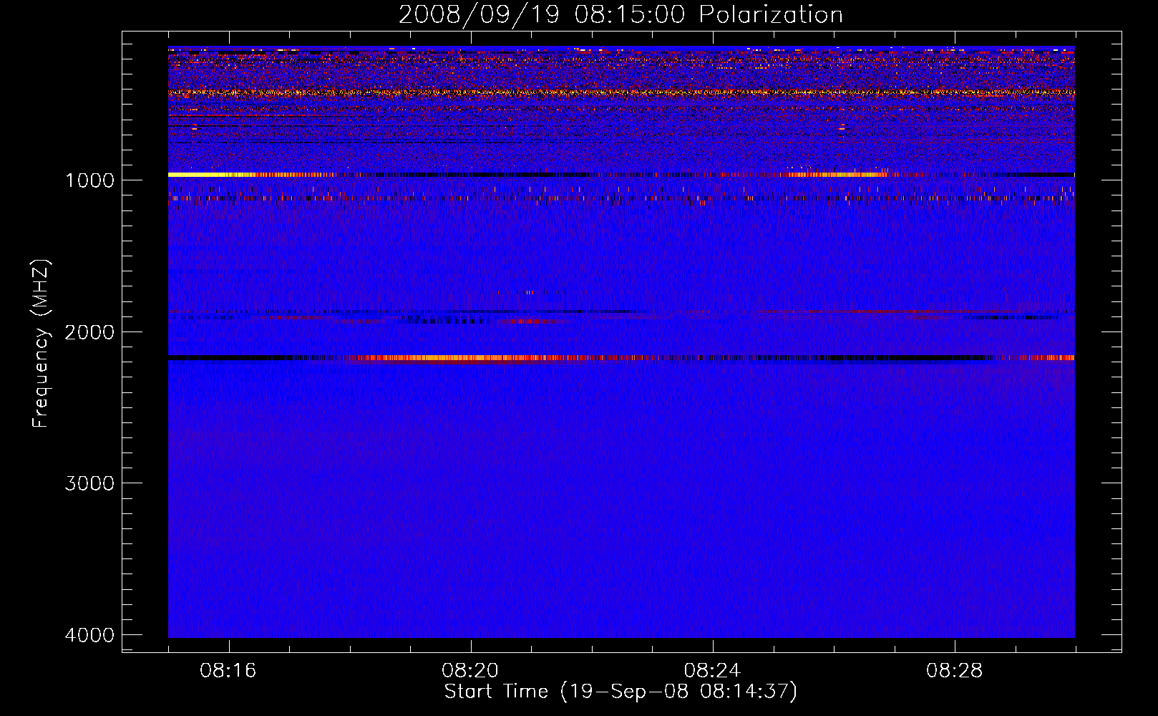
Task: Click the 08:20 time tick label
Action: [470, 671]
